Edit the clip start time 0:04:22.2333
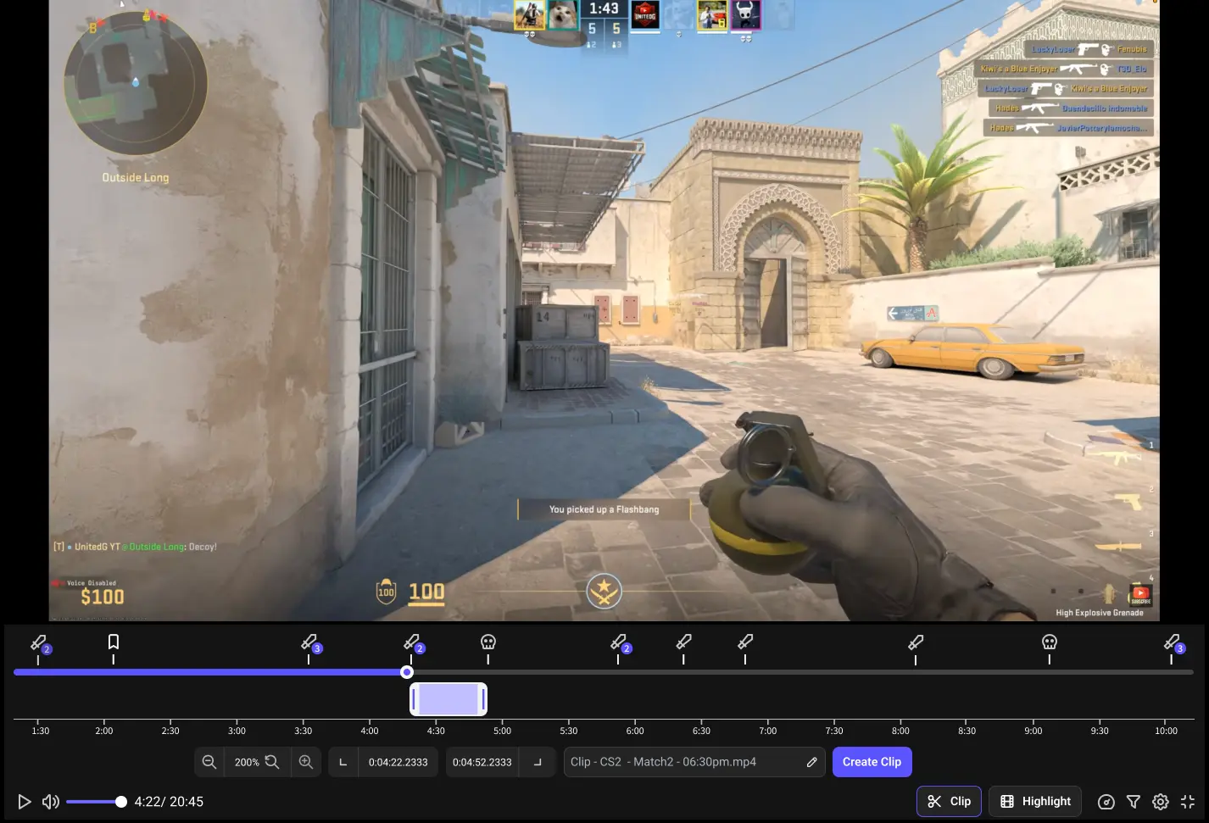This screenshot has height=823, width=1209. coord(398,762)
